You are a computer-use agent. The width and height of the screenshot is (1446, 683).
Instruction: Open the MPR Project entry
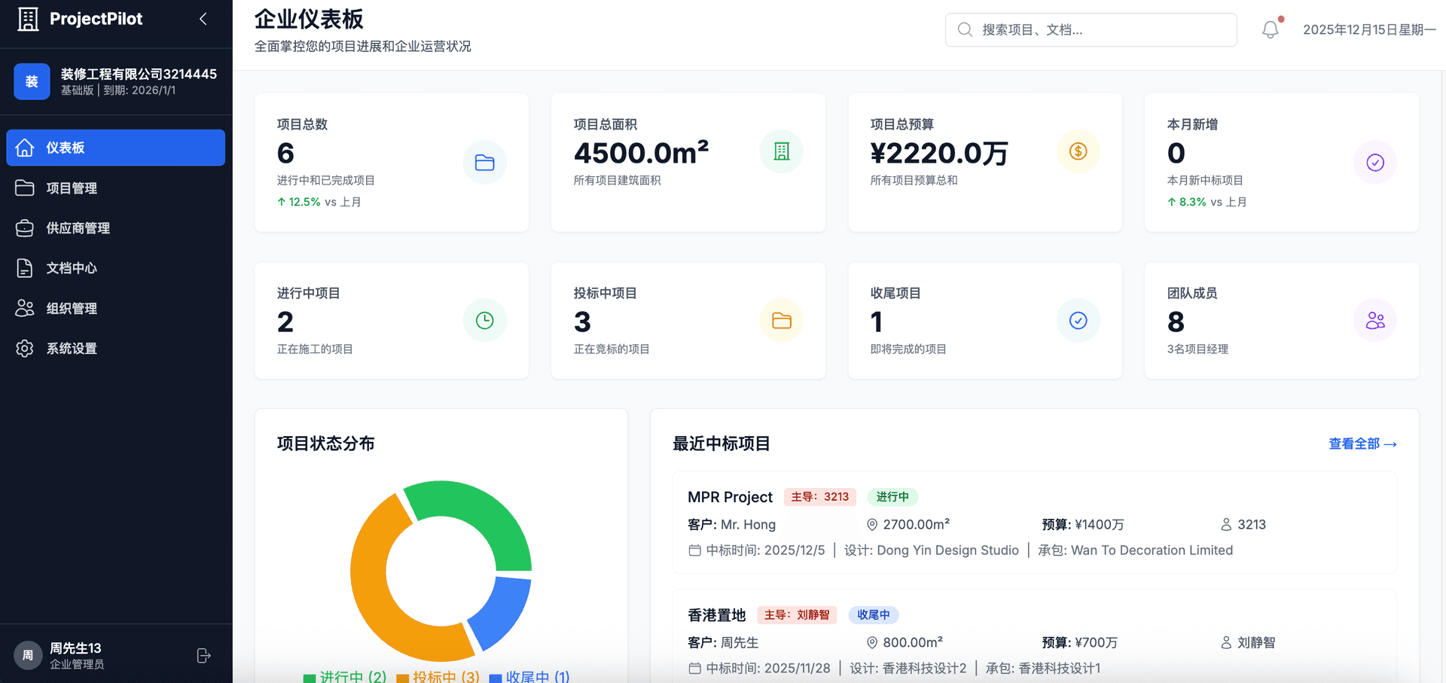(x=729, y=497)
